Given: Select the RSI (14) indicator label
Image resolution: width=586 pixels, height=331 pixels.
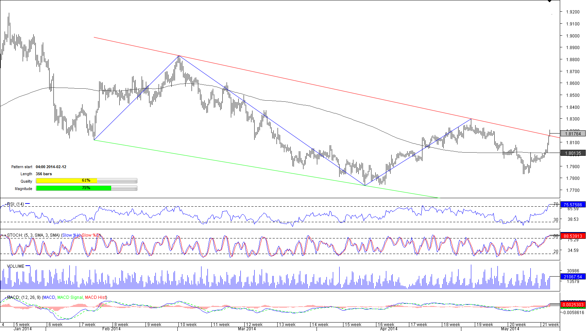Looking at the screenshot, I should (x=15, y=204).
